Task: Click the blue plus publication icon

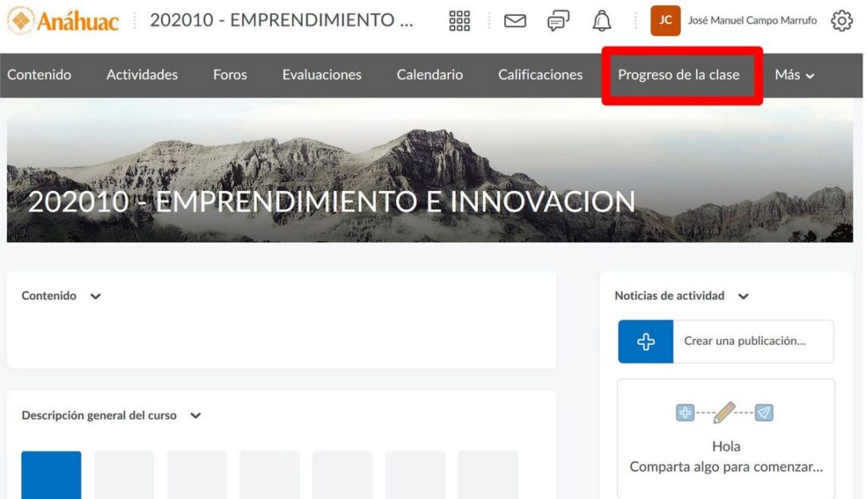Action: point(645,342)
